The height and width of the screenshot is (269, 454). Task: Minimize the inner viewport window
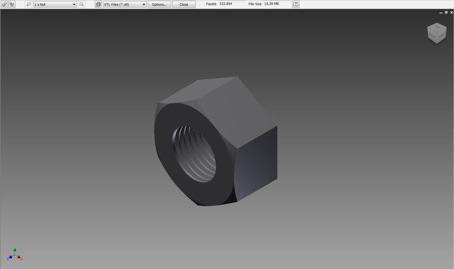(441, 12)
